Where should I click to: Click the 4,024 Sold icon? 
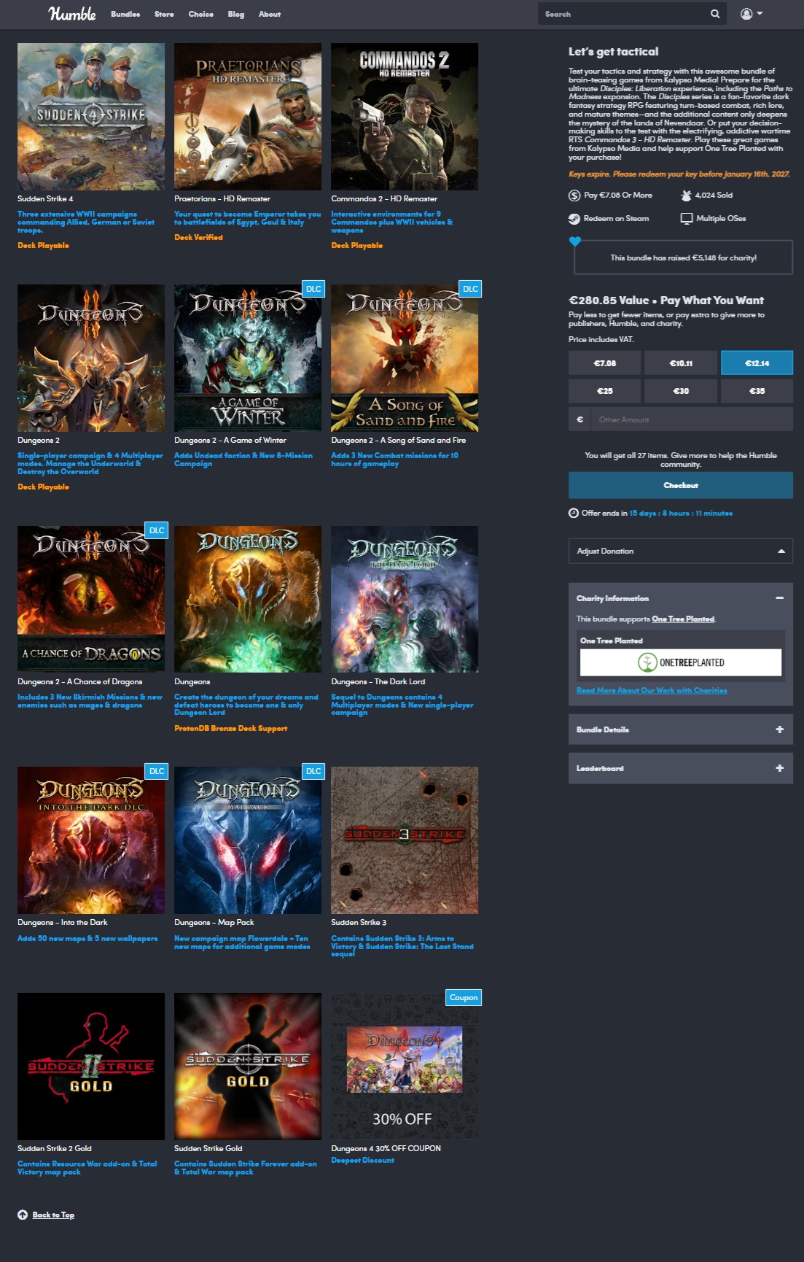[x=686, y=196]
